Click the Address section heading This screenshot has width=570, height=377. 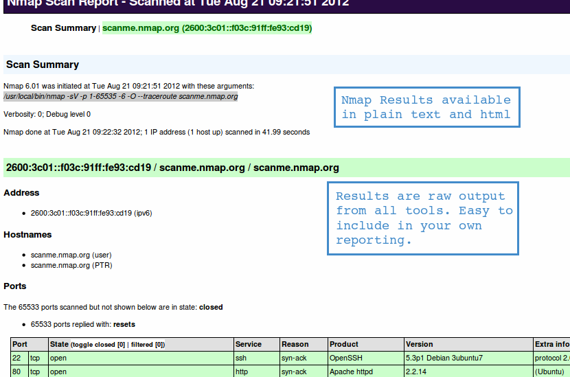tap(21, 193)
